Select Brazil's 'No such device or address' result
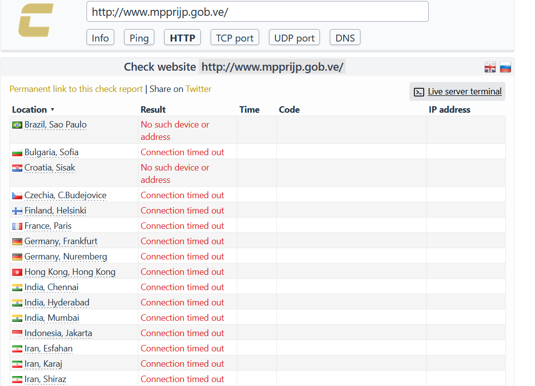 pos(175,130)
